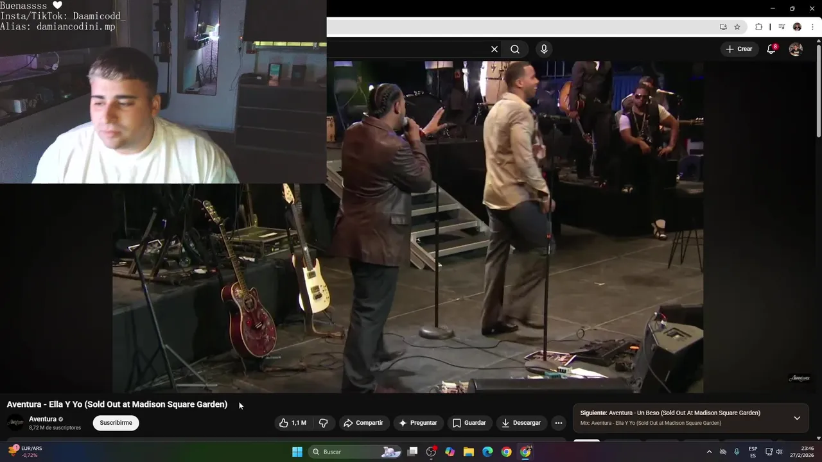Viewport: 822px width, 462px height.
Task: Bookmark this page with the star icon
Action: [x=737, y=27]
